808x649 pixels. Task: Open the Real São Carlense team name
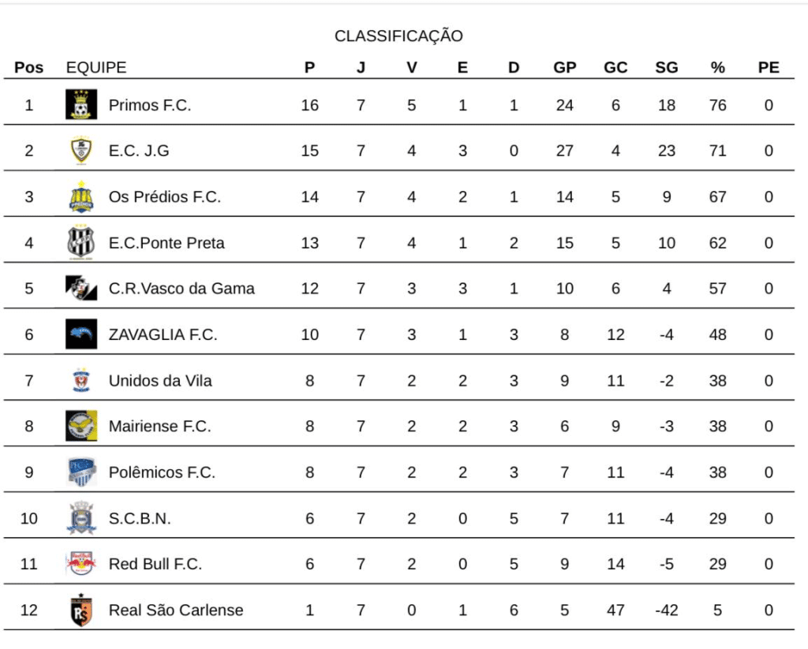[x=176, y=610]
